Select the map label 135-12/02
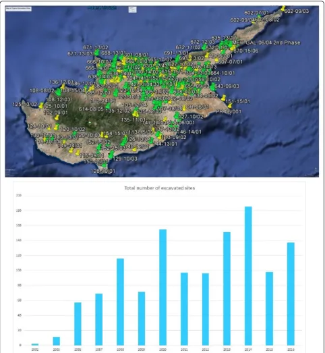This screenshot has height=353, width=325. pyautogui.click(x=118, y=111)
